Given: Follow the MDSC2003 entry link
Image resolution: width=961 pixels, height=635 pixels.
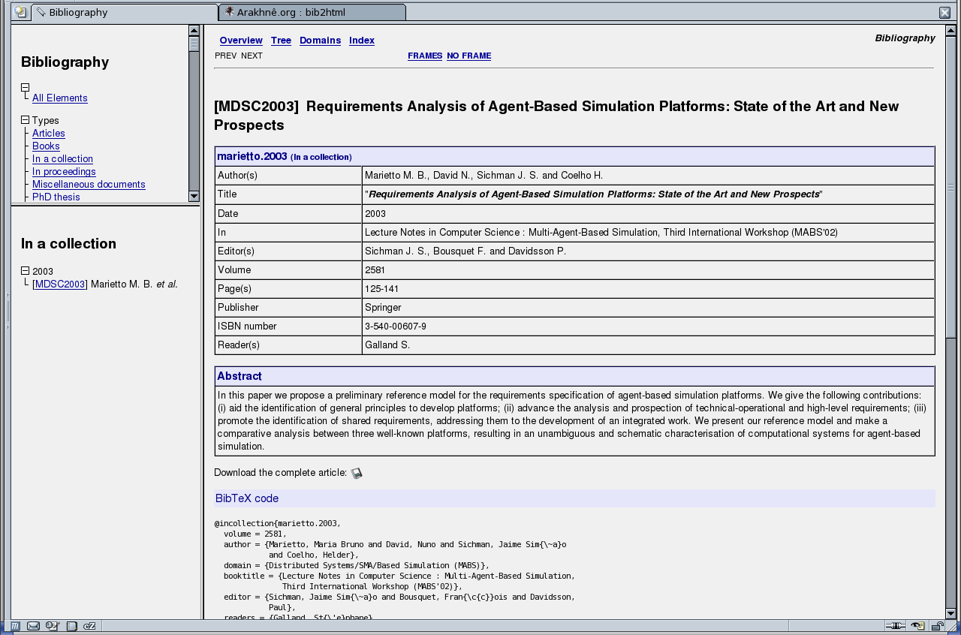Looking at the screenshot, I should 60,284.
